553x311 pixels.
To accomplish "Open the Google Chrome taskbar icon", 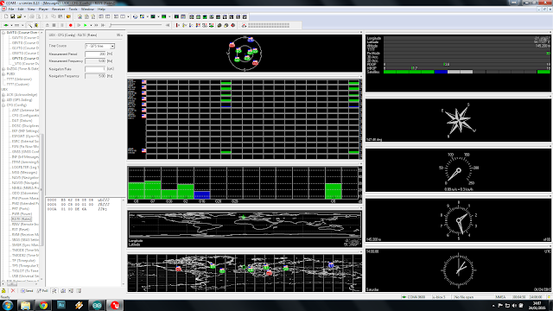I will 43,305.
